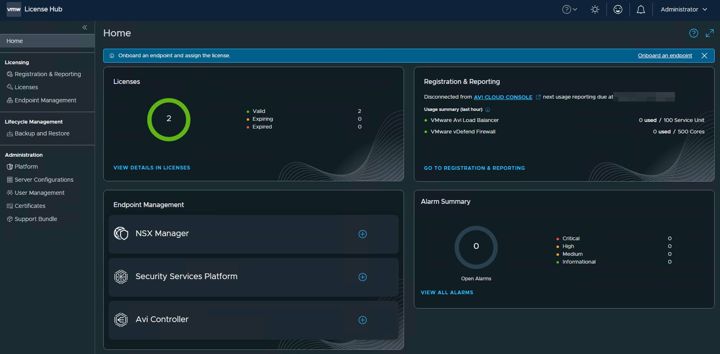Screen dimensions: 720x354
Task: Open the page help question-mark icon
Action: click(x=693, y=33)
